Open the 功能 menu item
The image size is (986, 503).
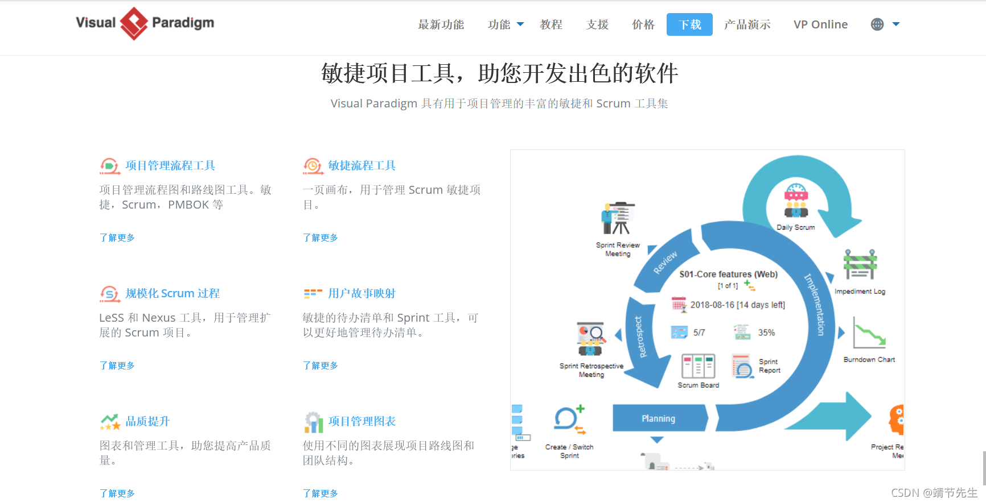point(499,24)
